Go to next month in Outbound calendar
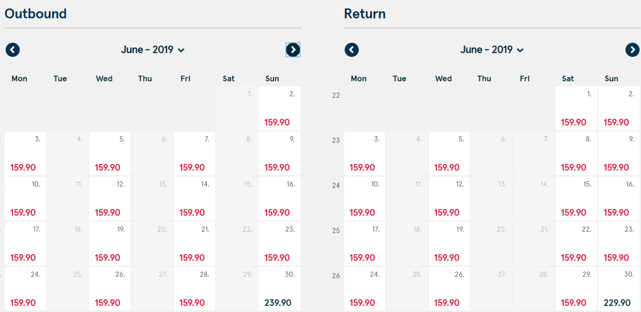This screenshot has width=641, height=312. (x=293, y=49)
